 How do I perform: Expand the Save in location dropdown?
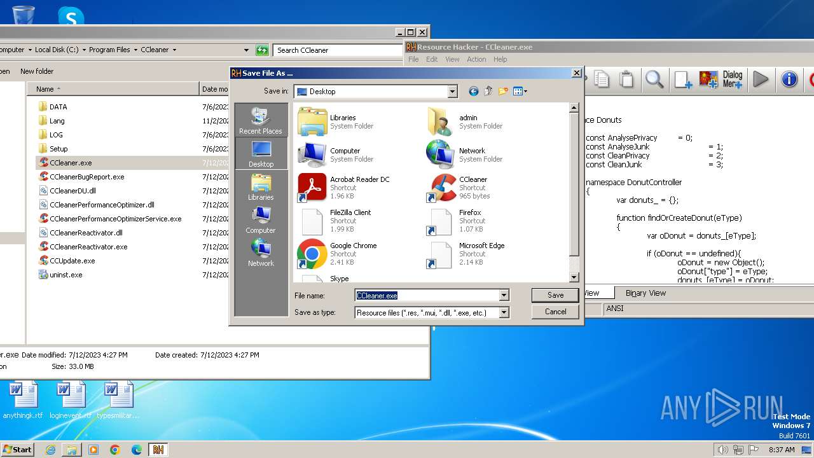(452, 92)
